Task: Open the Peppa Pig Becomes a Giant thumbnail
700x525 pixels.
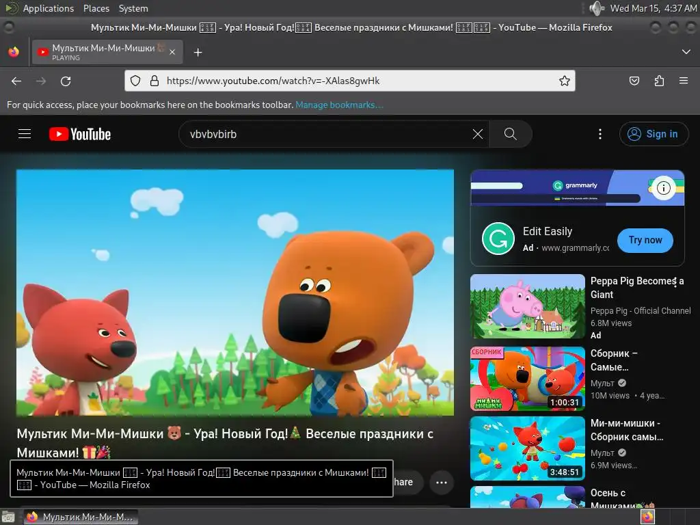Action: [527, 306]
